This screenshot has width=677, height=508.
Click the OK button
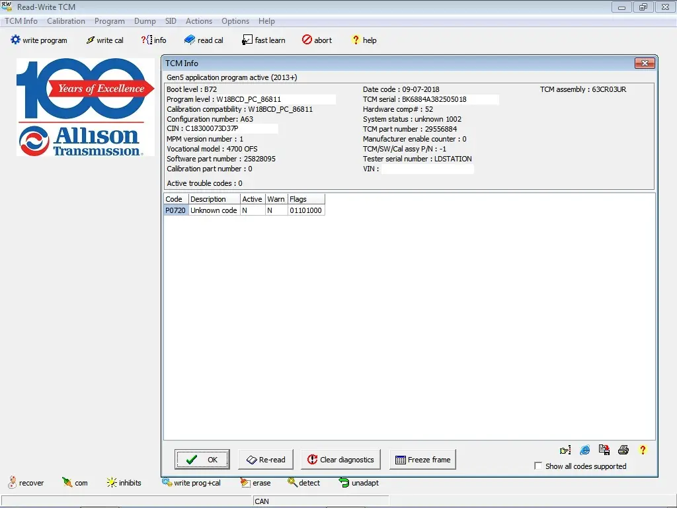pyautogui.click(x=202, y=458)
